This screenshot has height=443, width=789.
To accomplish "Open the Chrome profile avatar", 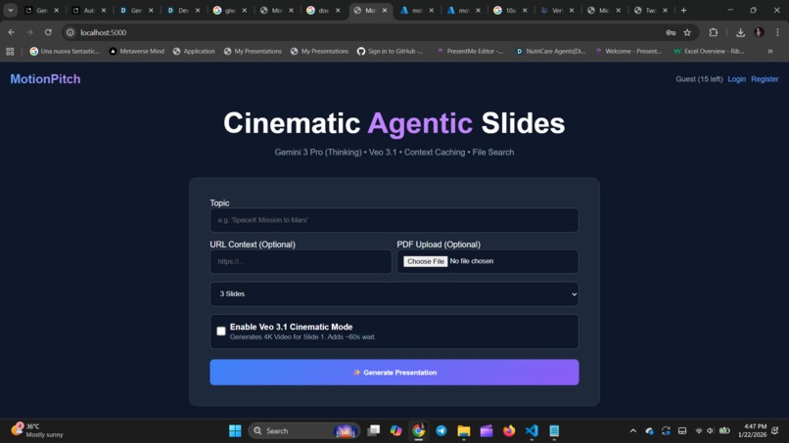I will click(x=759, y=32).
